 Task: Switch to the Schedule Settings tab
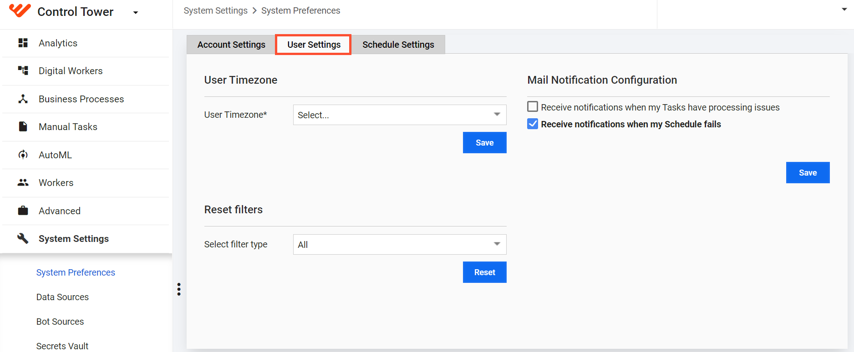[x=398, y=45]
